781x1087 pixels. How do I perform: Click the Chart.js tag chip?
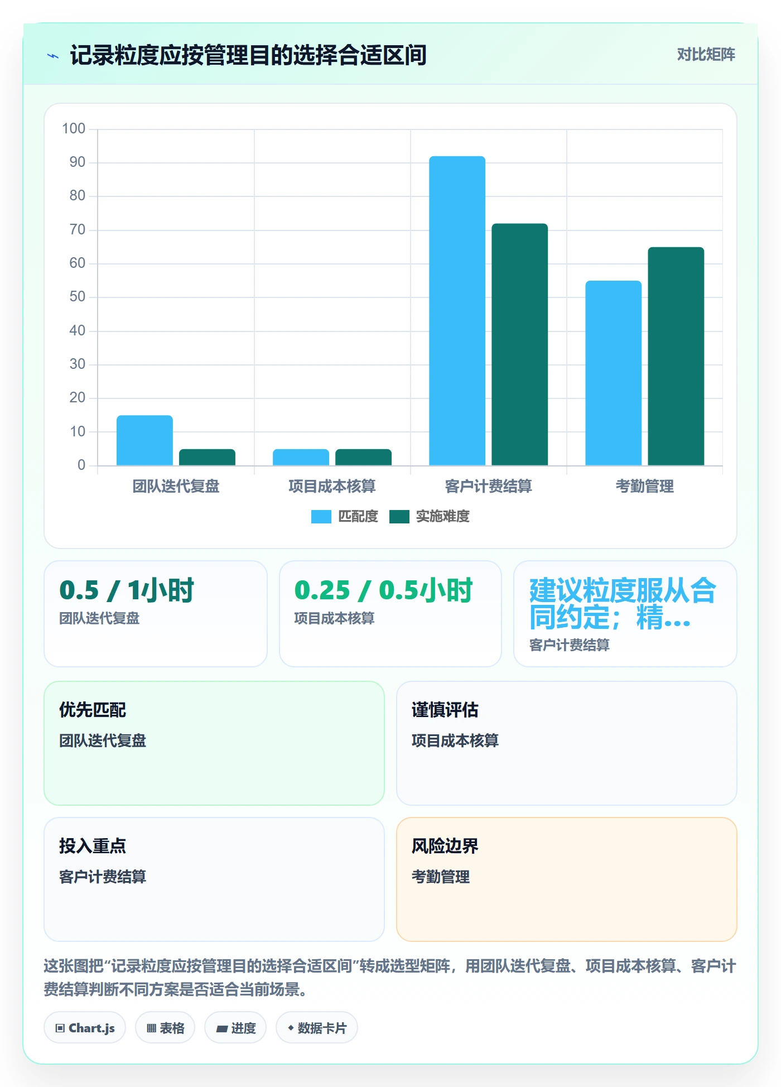point(85,1028)
